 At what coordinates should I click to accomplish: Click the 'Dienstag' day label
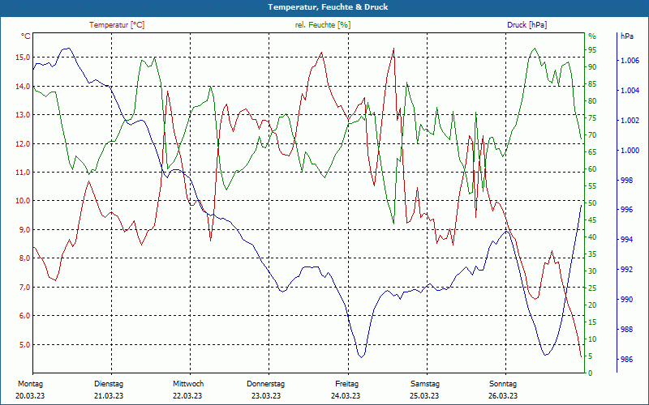(x=109, y=384)
